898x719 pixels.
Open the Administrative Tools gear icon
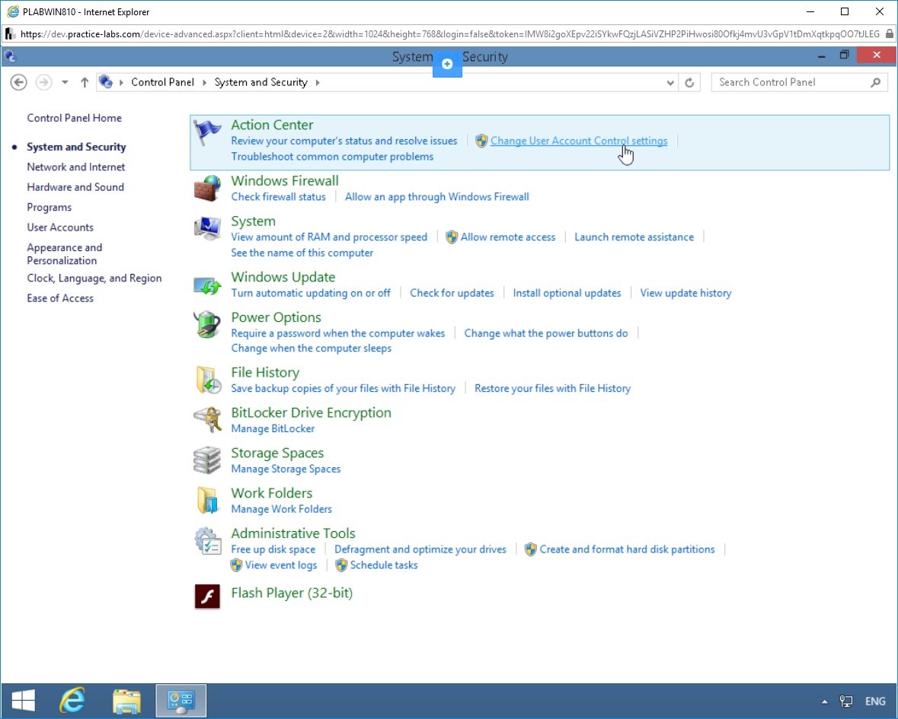click(x=207, y=541)
